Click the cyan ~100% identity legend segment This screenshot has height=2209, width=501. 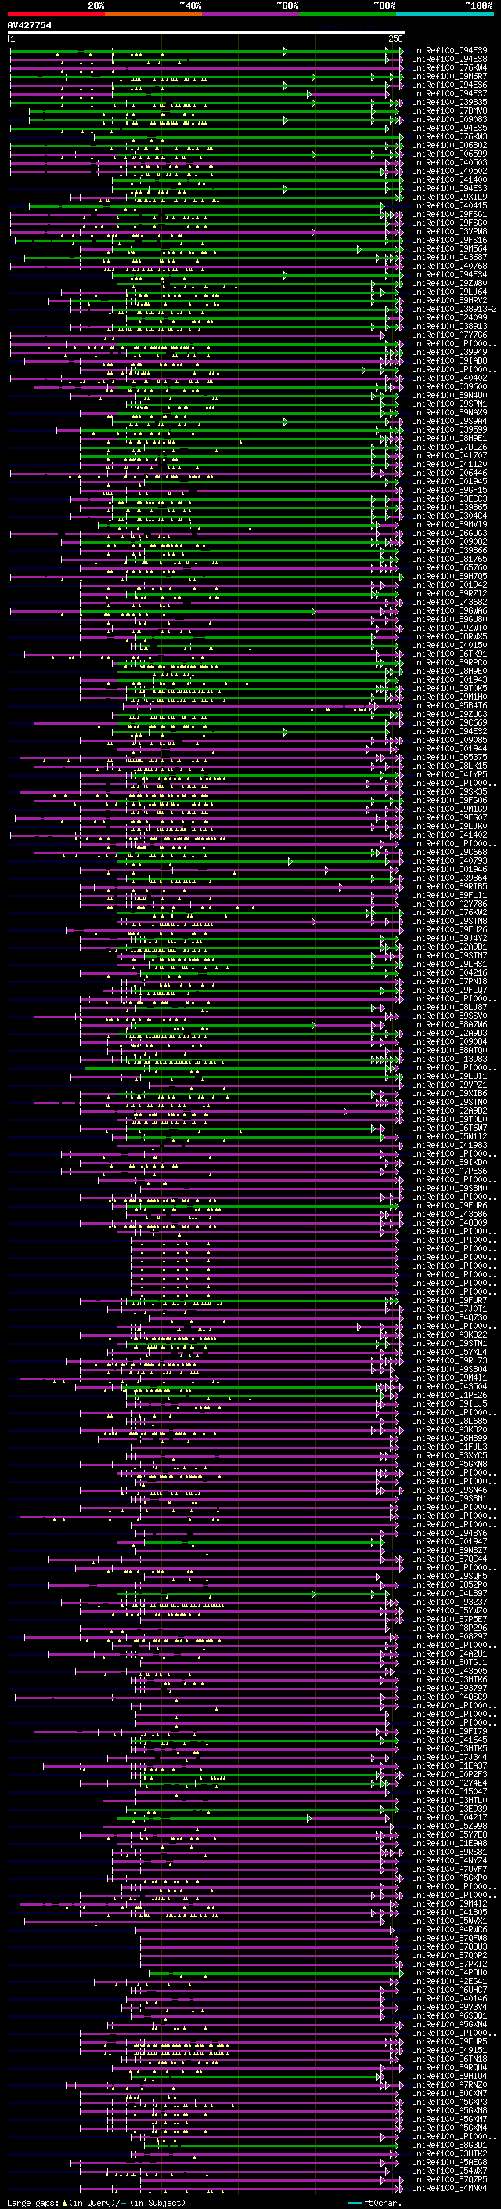(x=445, y=15)
